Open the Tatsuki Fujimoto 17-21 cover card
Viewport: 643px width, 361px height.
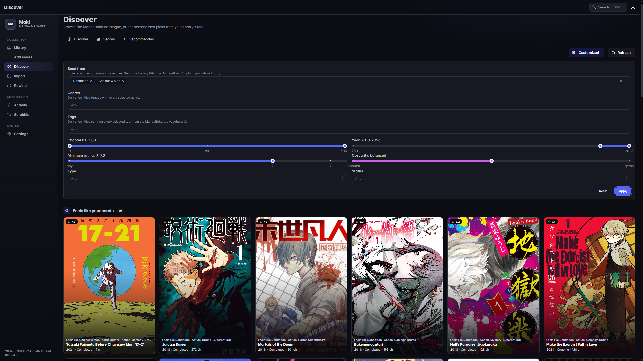coord(109,286)
